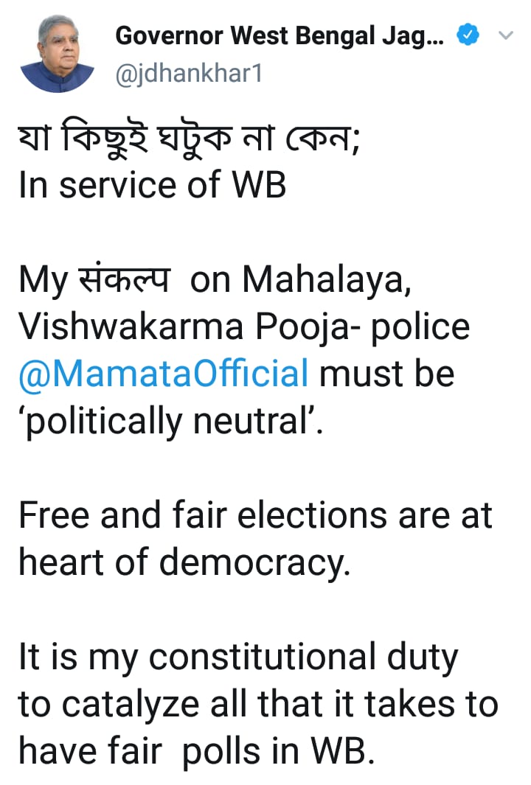Open the @MamataOfficial mention

coord(163,374)
